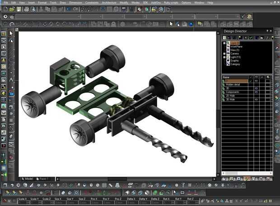The width and height of the screenshot is (280, 206).
Task: Toggle visibility eye for layer 3D
Action: (x=256, y=88)
